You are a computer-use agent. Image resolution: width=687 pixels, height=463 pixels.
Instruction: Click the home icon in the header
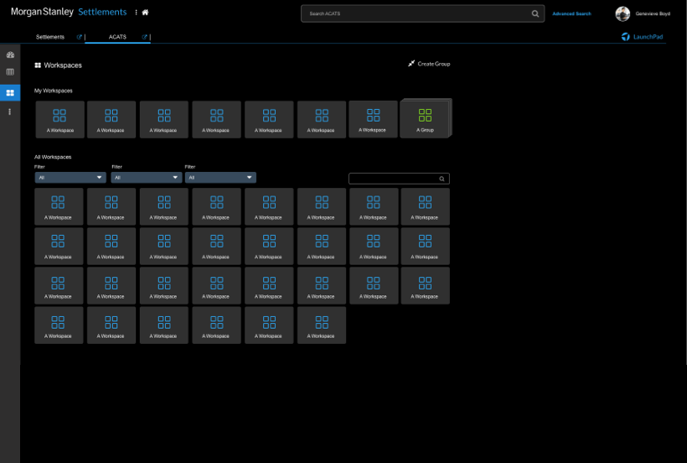145,13
